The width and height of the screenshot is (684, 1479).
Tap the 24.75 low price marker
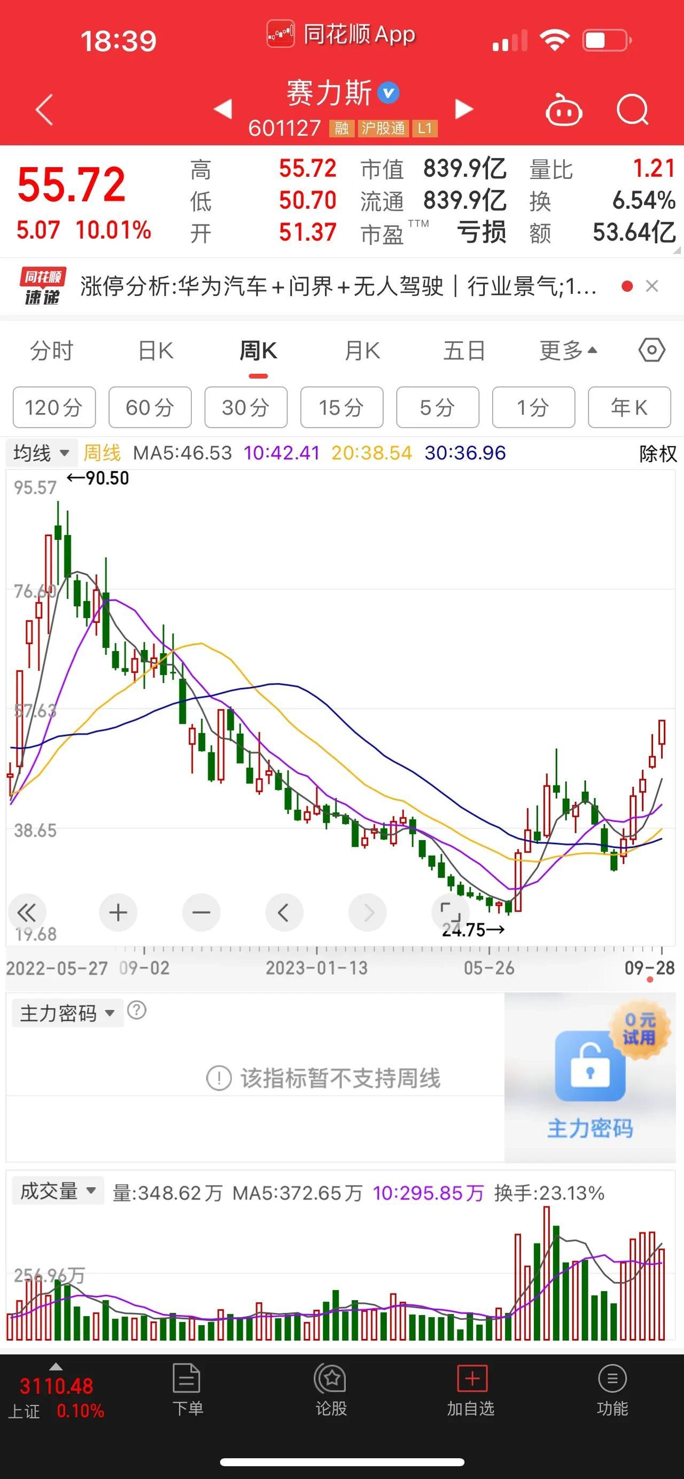(473, 929)
